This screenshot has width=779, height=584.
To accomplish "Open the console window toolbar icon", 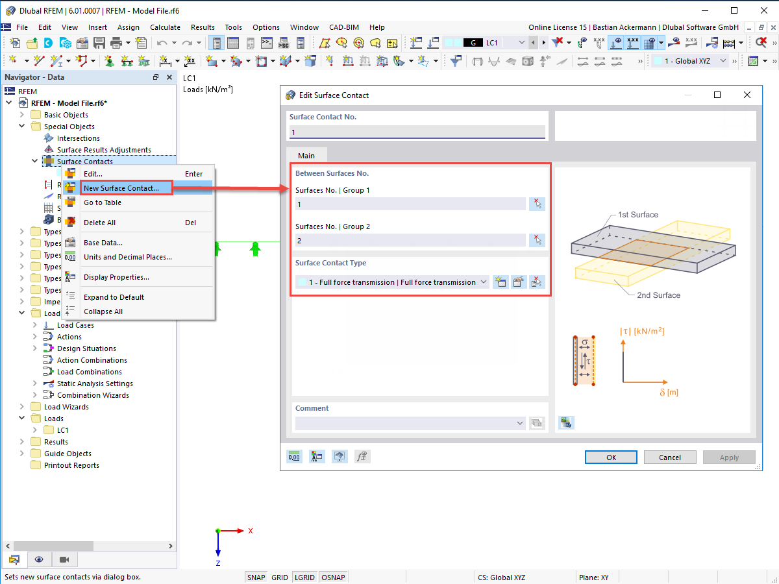I will [x=267, y=43].
